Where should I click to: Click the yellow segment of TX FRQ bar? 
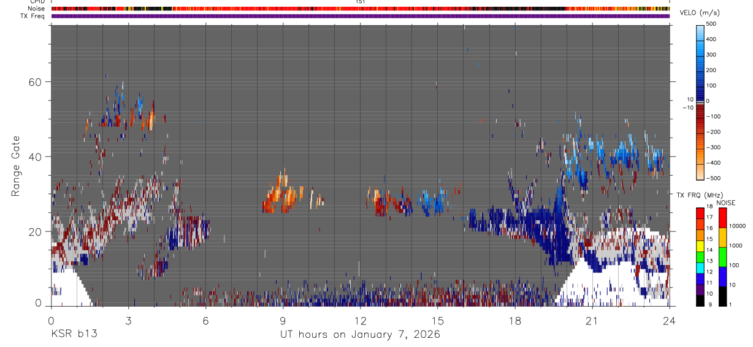[700, 246]
